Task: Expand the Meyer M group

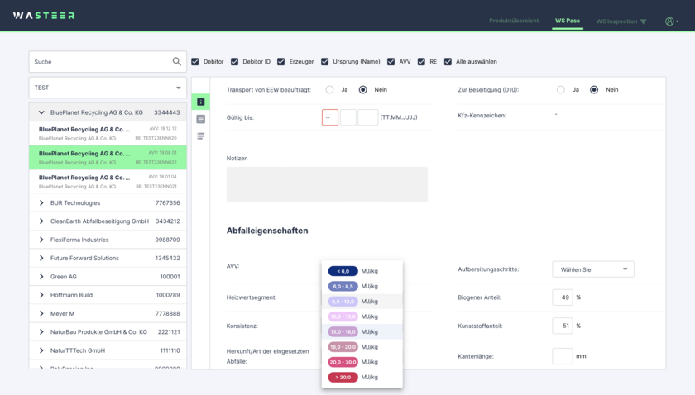Action: pos(41,313)
